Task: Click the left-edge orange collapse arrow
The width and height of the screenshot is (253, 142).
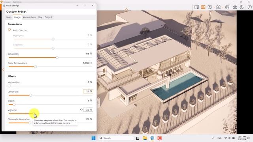Action: tap(3, 69)
